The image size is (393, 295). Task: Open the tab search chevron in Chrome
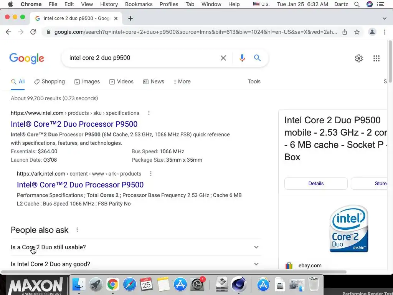pos(385,18)
